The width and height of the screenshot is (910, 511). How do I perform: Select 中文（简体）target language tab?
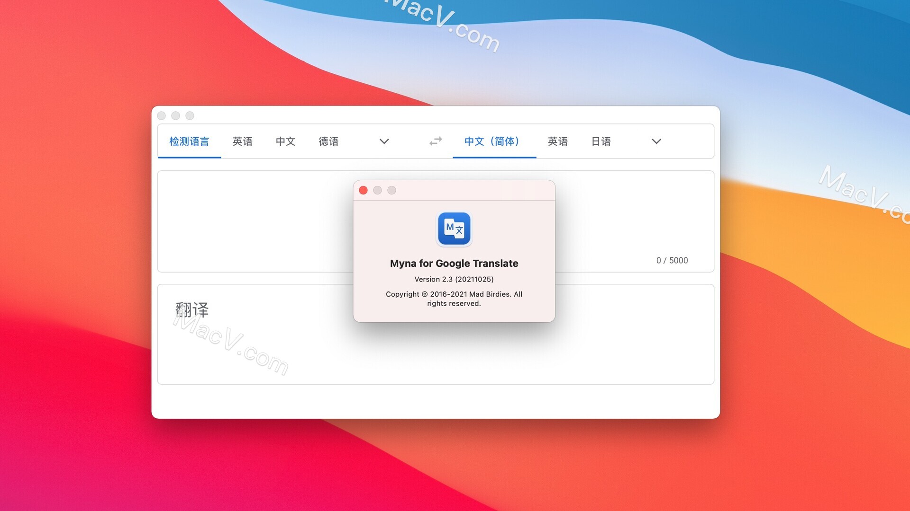pyautogui.click(x=494, y=141)
